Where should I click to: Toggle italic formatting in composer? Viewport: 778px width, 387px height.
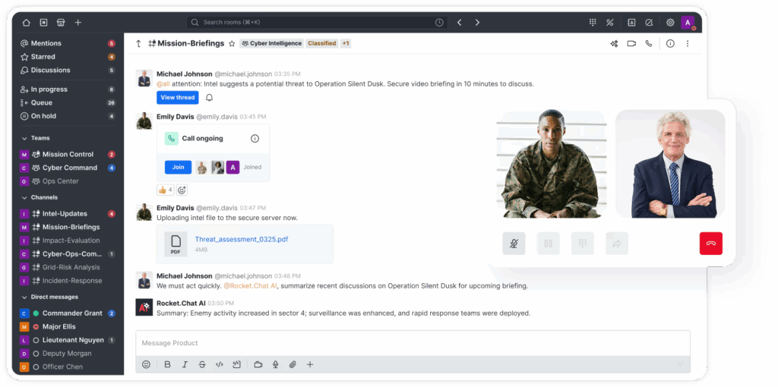[185, 364]
